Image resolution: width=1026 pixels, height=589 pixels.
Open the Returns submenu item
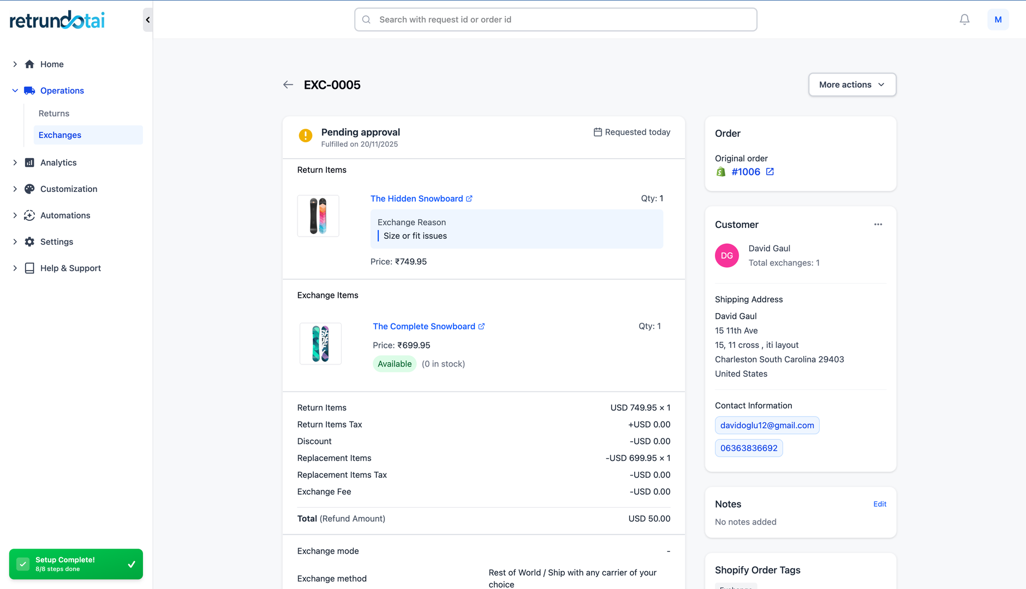click(x=54, y=113)
